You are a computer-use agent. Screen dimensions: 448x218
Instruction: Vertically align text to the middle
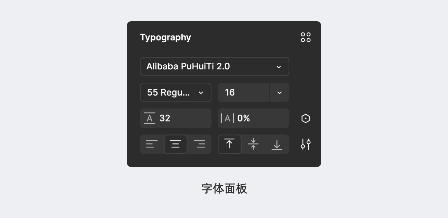pos(253,144)
